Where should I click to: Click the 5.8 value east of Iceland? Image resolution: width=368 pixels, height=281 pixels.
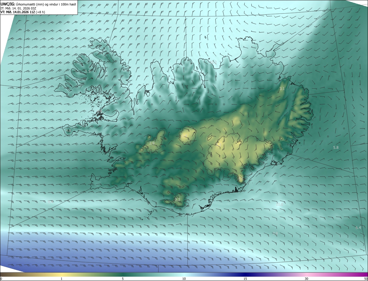336,147
